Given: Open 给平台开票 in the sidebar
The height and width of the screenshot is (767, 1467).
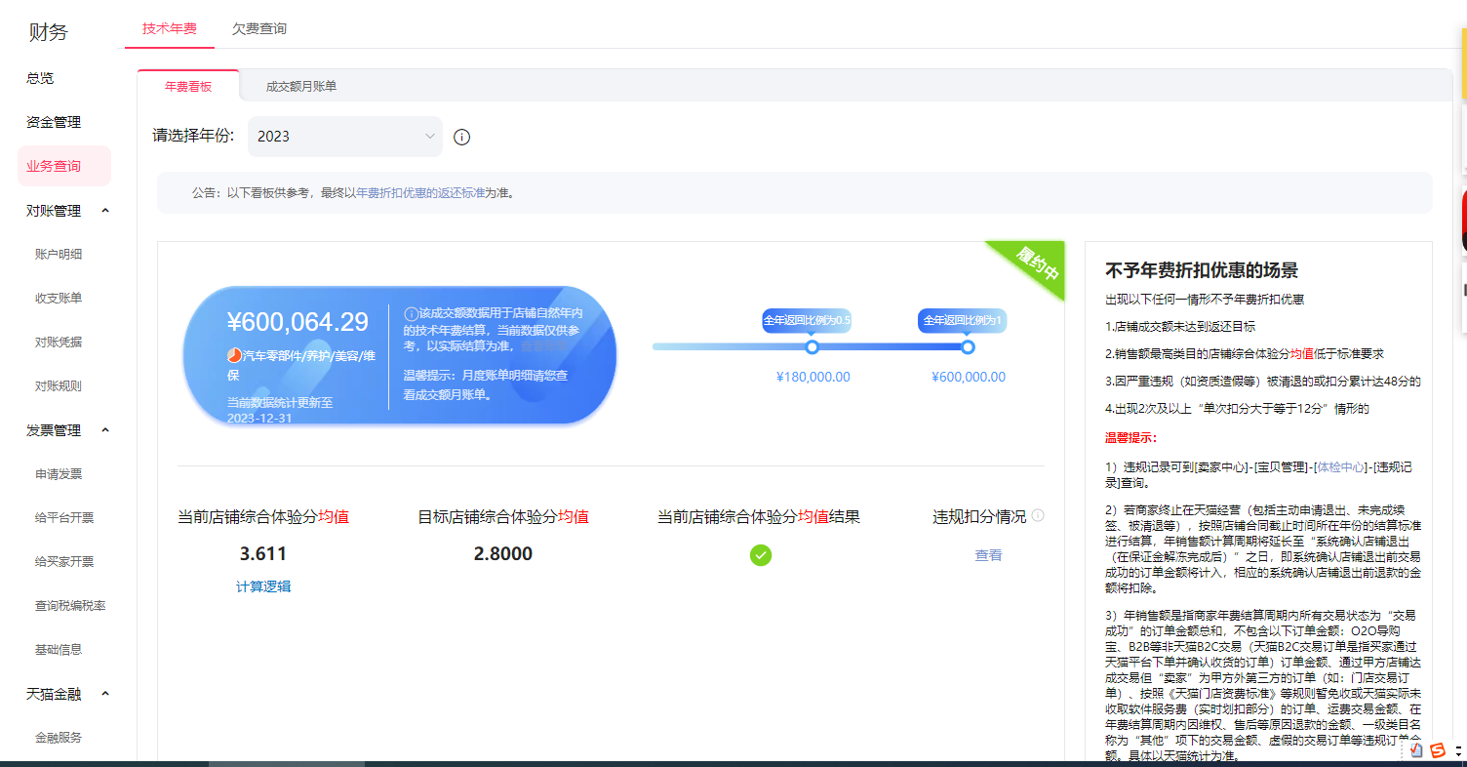Looking at the screenshot, I should (x=64, y=517).
